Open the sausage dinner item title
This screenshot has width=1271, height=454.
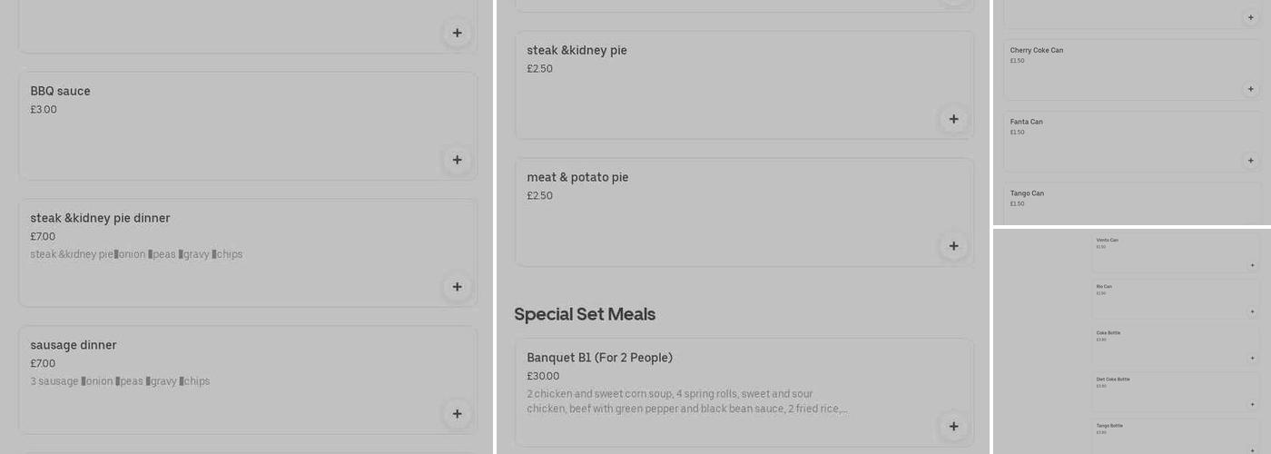[74, 345]
